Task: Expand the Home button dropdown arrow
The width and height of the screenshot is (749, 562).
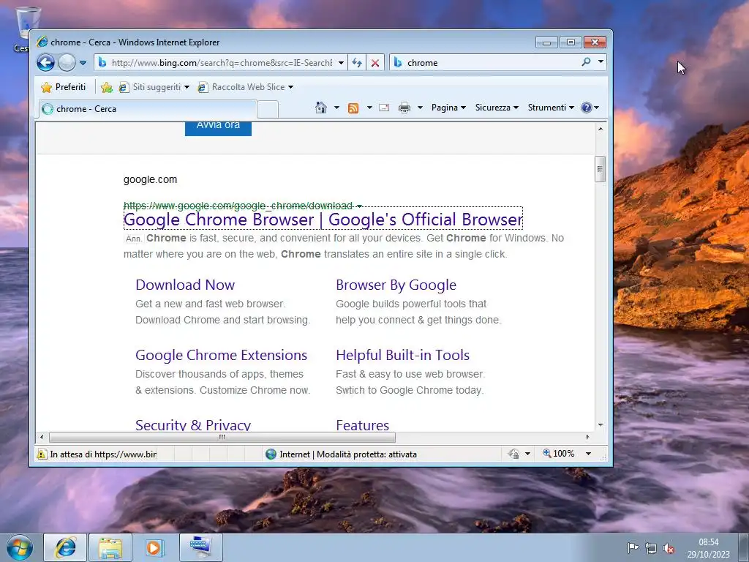Action: tap(336, 108)
